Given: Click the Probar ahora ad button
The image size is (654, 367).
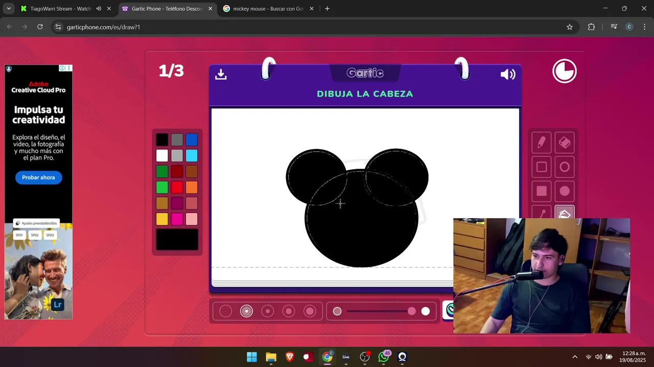Looking at the screenshot, I should click(x=38, y=177).
